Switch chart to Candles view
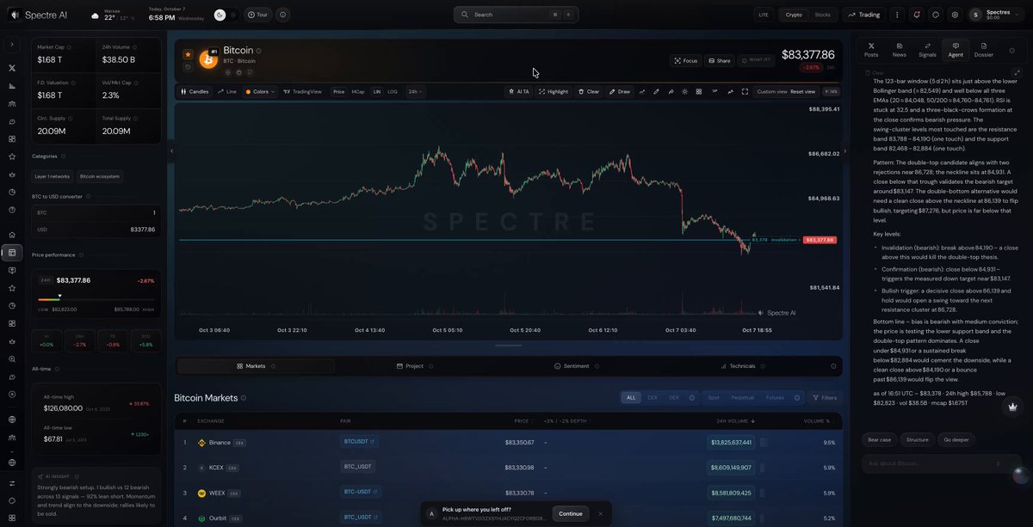Screen dimensions: 1033x527 tap(194, 91)
